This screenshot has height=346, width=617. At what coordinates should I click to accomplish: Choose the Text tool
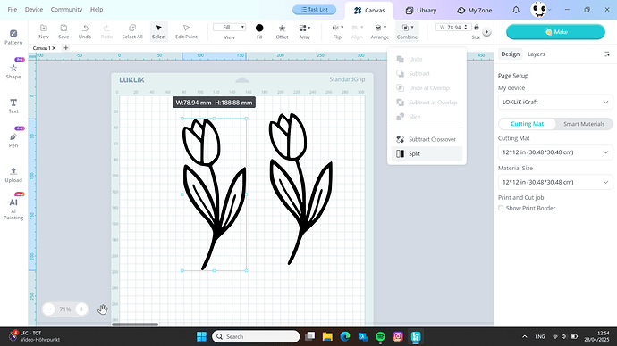point(13,105)
